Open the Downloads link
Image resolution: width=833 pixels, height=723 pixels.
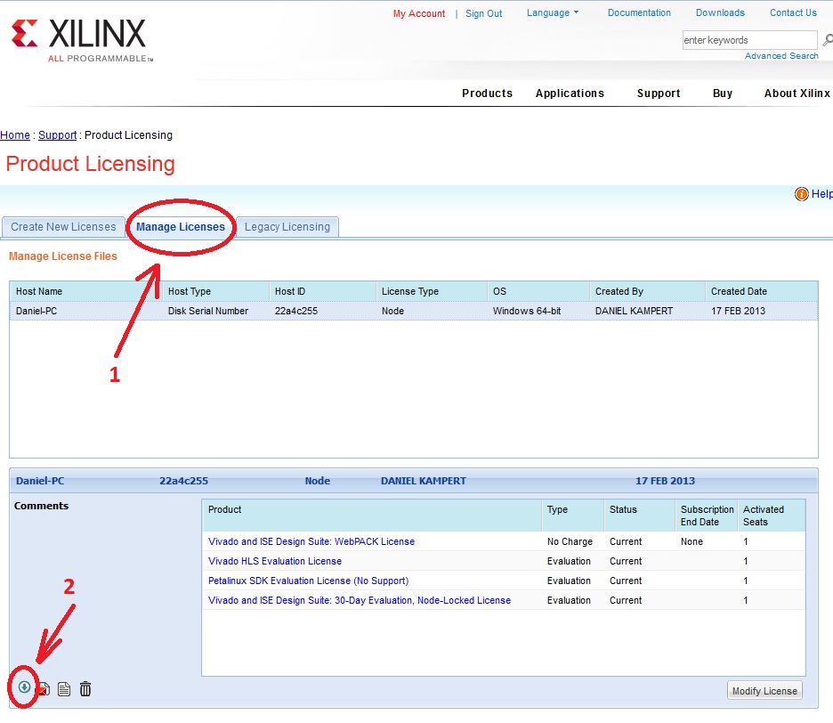click(x=720, y=12)
